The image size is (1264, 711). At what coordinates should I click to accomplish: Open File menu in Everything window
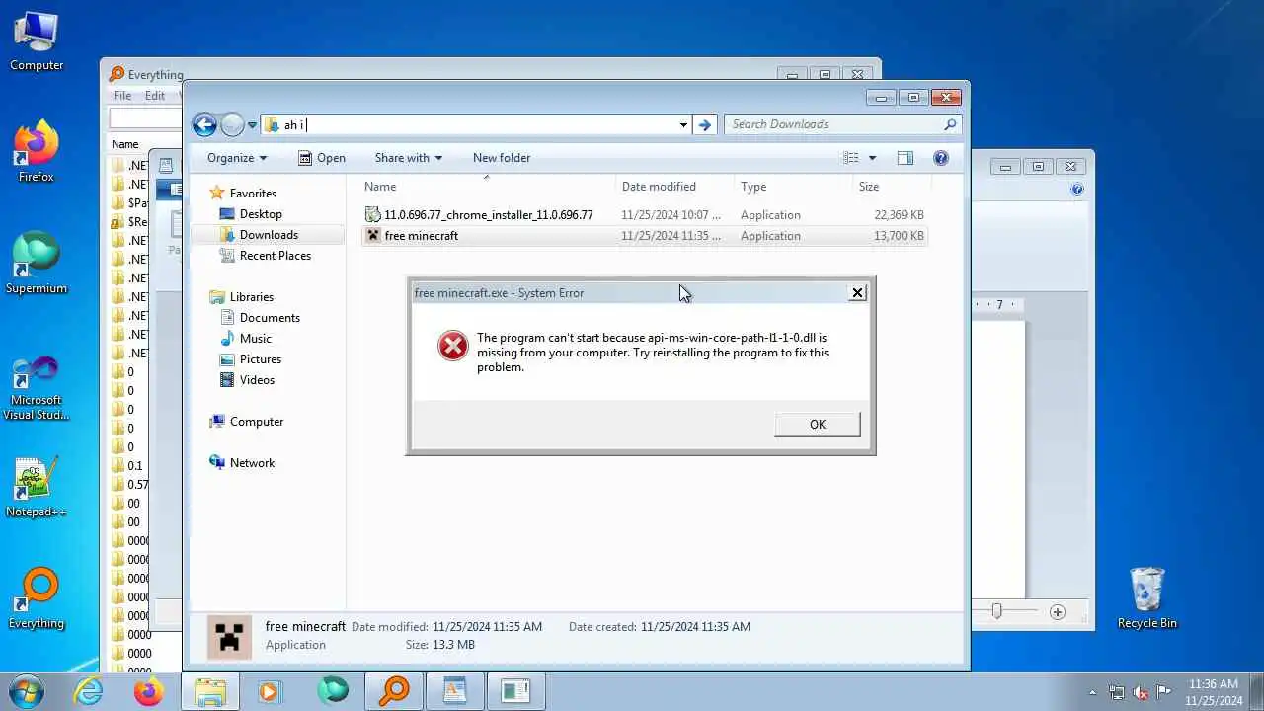click(x=122, y=96)
